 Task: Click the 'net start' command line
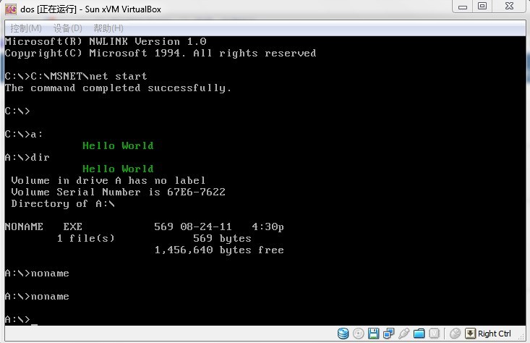pos(76,76)
